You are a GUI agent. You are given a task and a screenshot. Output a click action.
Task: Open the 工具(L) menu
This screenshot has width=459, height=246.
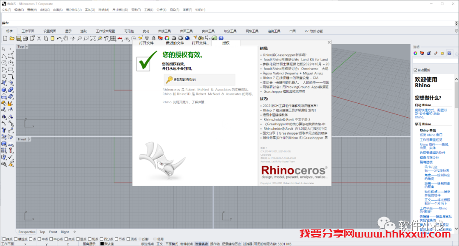click(x=149, y=10)
